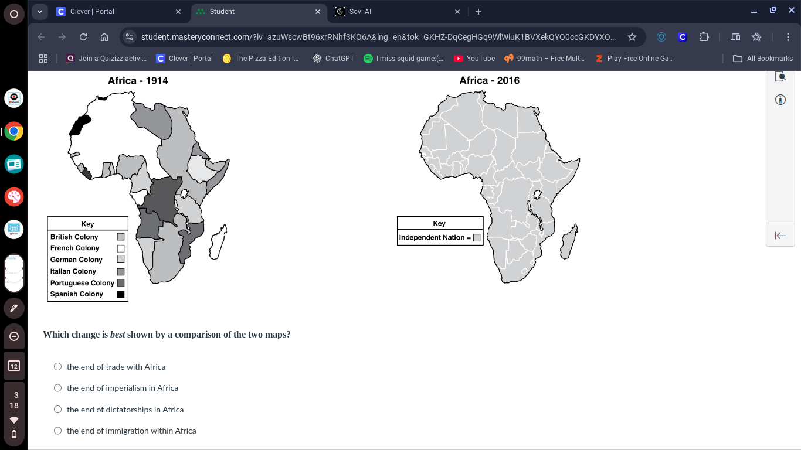Choose "the end of imperialism in Africa"
This screenshot has height=450, width=801.
(x=58, y=388)
